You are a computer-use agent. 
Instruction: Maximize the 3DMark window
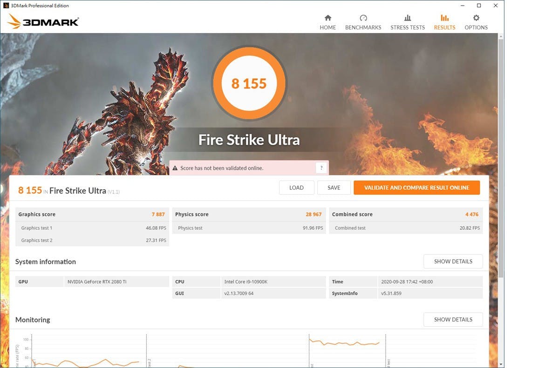coord(478,6)
